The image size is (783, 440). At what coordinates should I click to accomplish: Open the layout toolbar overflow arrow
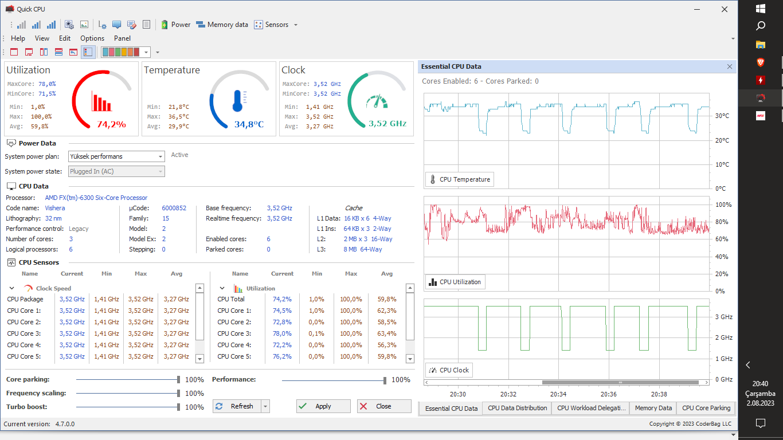click(158, 52)
